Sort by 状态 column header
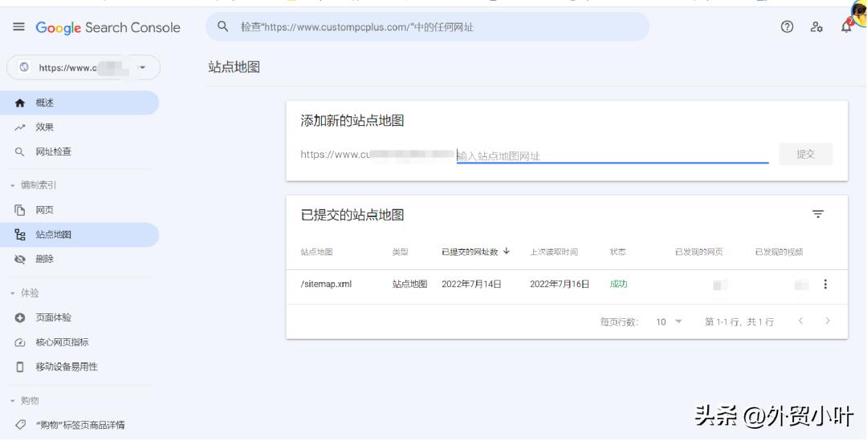The image size is (867, 440). 617,252
